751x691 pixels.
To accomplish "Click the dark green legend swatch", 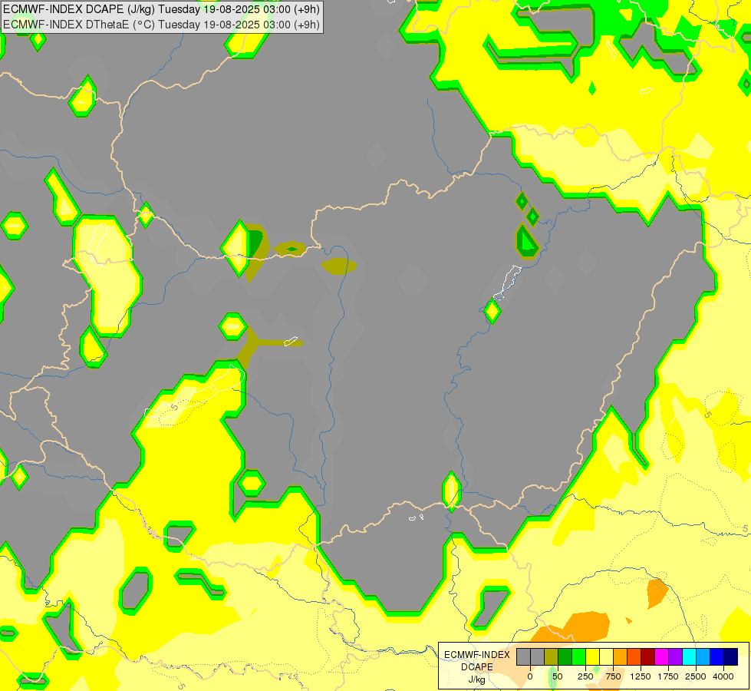I will (565, 657).
